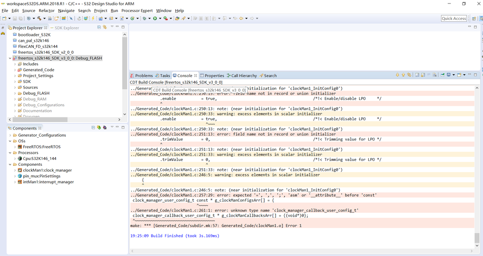The height and width of the screenshot is (256, 483).
Task: Click the green Run launch button
Action: pyautogui.click(x=155, y=18)
